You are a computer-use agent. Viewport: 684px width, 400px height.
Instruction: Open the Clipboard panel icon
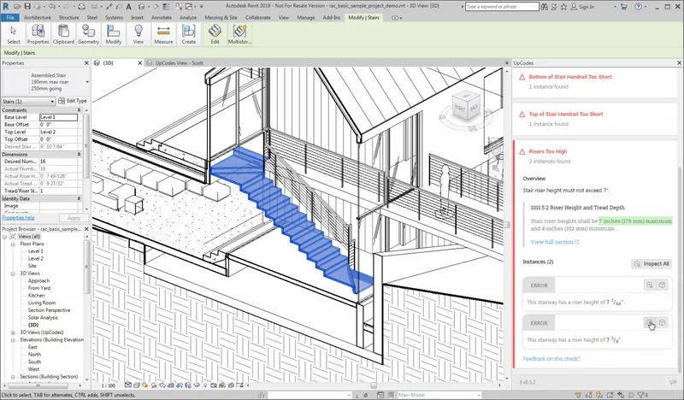click(62, 33)
